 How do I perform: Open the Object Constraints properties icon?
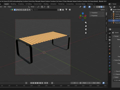(110, 66)
